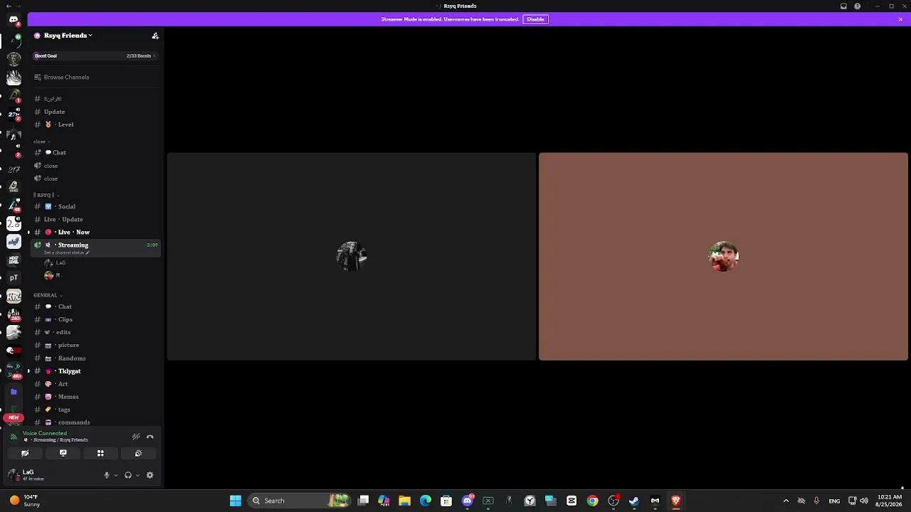Open the Live · Update channel
Screen dimensions: 911x512
click(95, 219)
